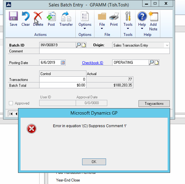Click the Clear undo-arrow icon
The height and width of the screenshot is (184, 185).
pos(26,16)
